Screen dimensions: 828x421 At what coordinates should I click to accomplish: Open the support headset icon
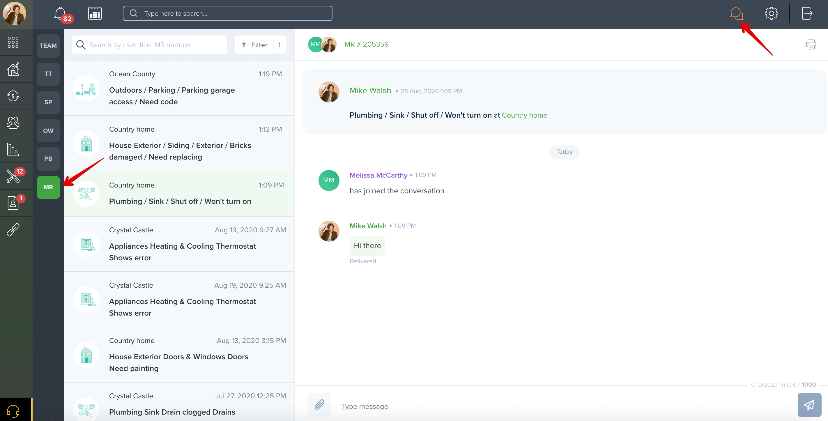[13, 411]
